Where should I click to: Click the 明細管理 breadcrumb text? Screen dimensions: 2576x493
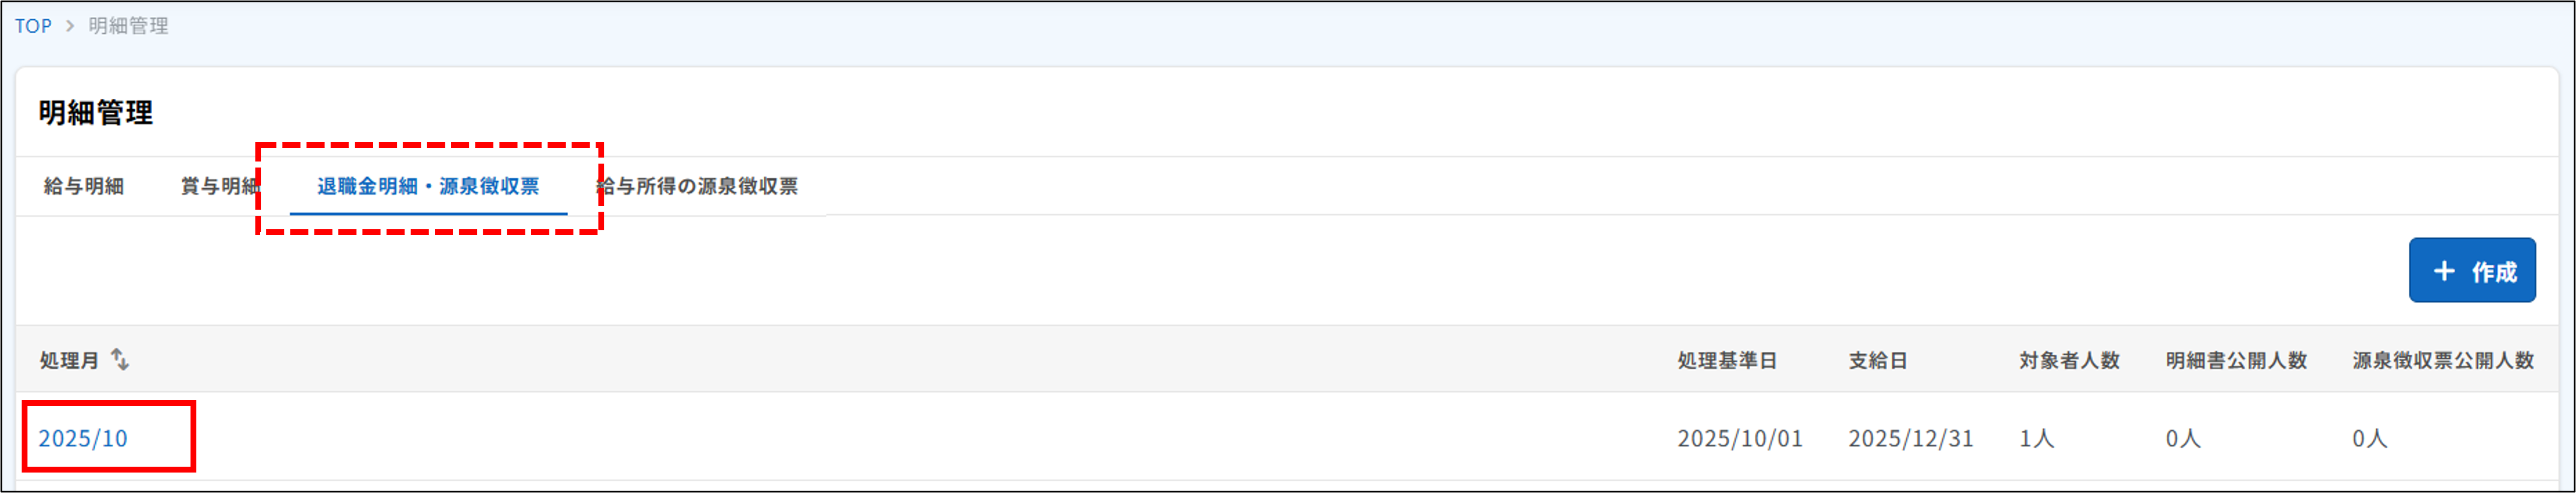tap(128, 26)
